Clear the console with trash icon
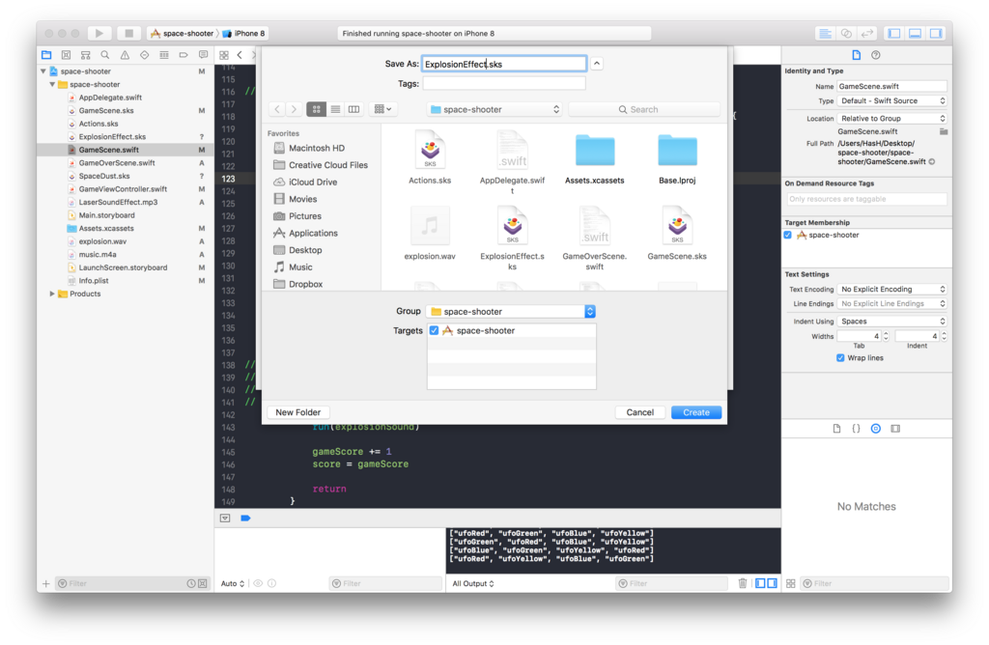Image resolution: width=989 pixels, height=645 pixels. coord(743,583)
